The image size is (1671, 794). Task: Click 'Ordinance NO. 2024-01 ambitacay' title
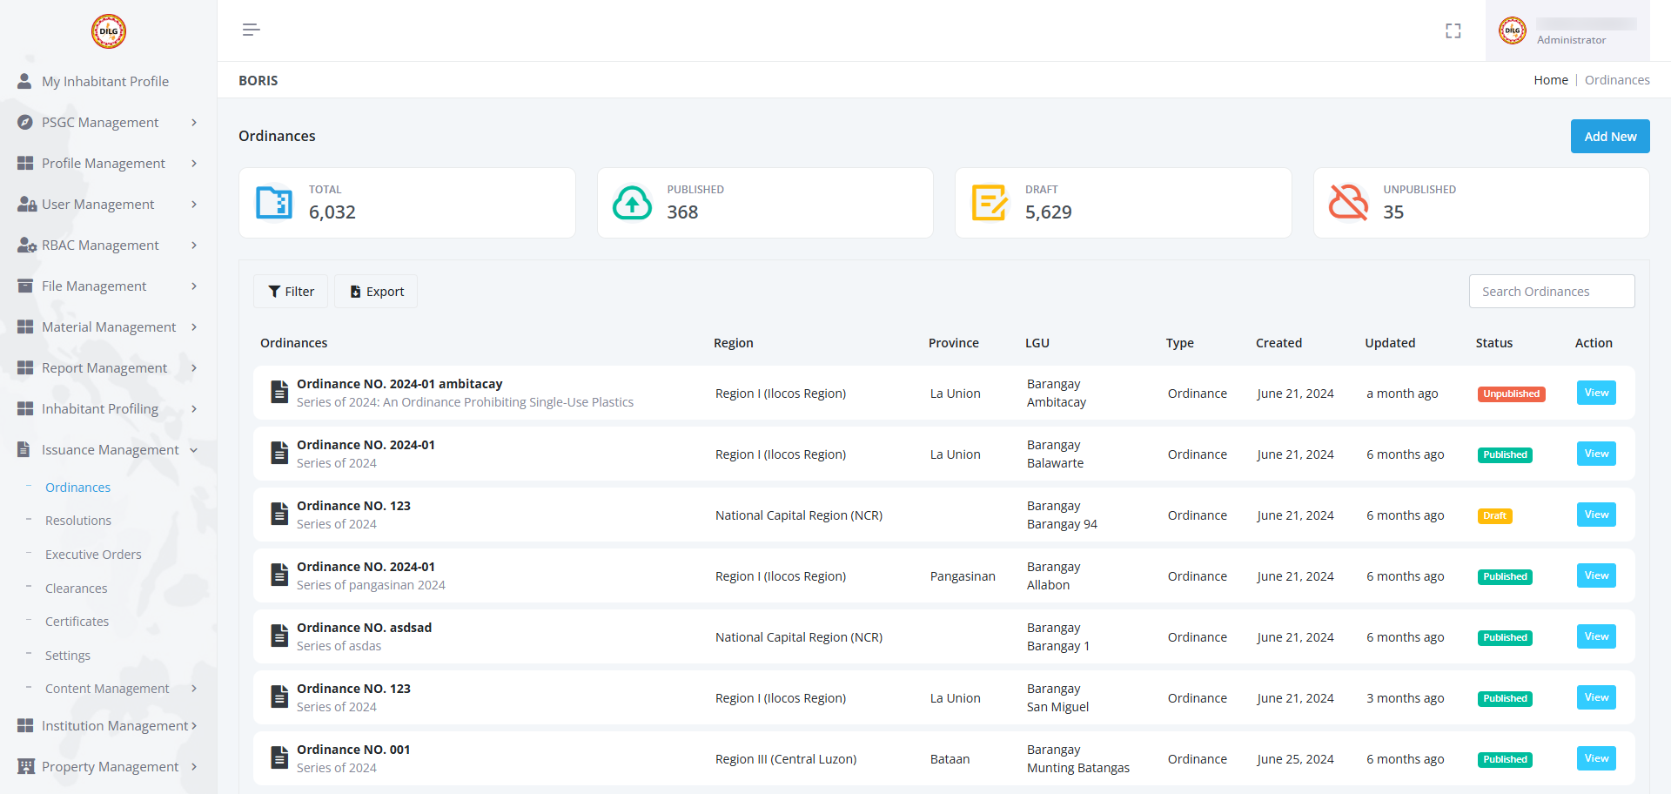399,384
